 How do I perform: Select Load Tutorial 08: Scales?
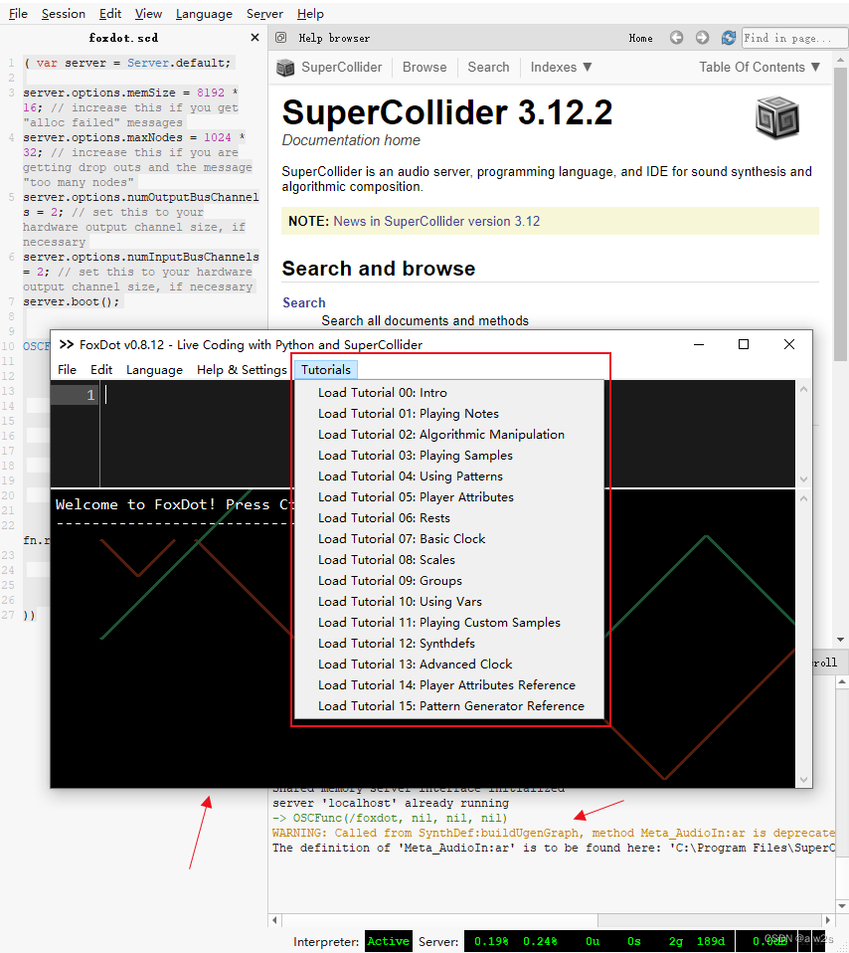389,559
